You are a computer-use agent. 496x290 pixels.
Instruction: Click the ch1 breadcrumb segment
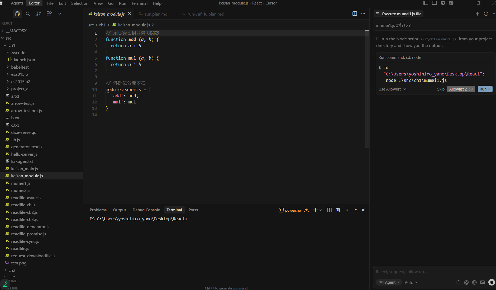(x=102, y=25)
